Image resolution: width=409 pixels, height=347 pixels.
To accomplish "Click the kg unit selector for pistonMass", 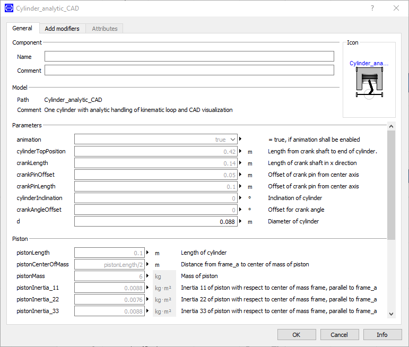I will 164,276.
